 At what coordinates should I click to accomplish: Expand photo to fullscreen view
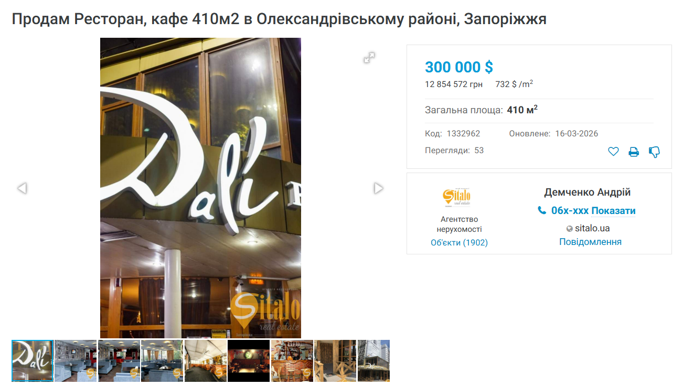point(369,58)
